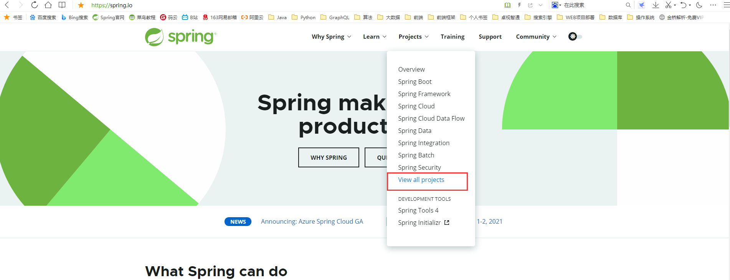Select Spring Boot project
Viewport: 730px width, 280px height.
[x=415, y=82]
